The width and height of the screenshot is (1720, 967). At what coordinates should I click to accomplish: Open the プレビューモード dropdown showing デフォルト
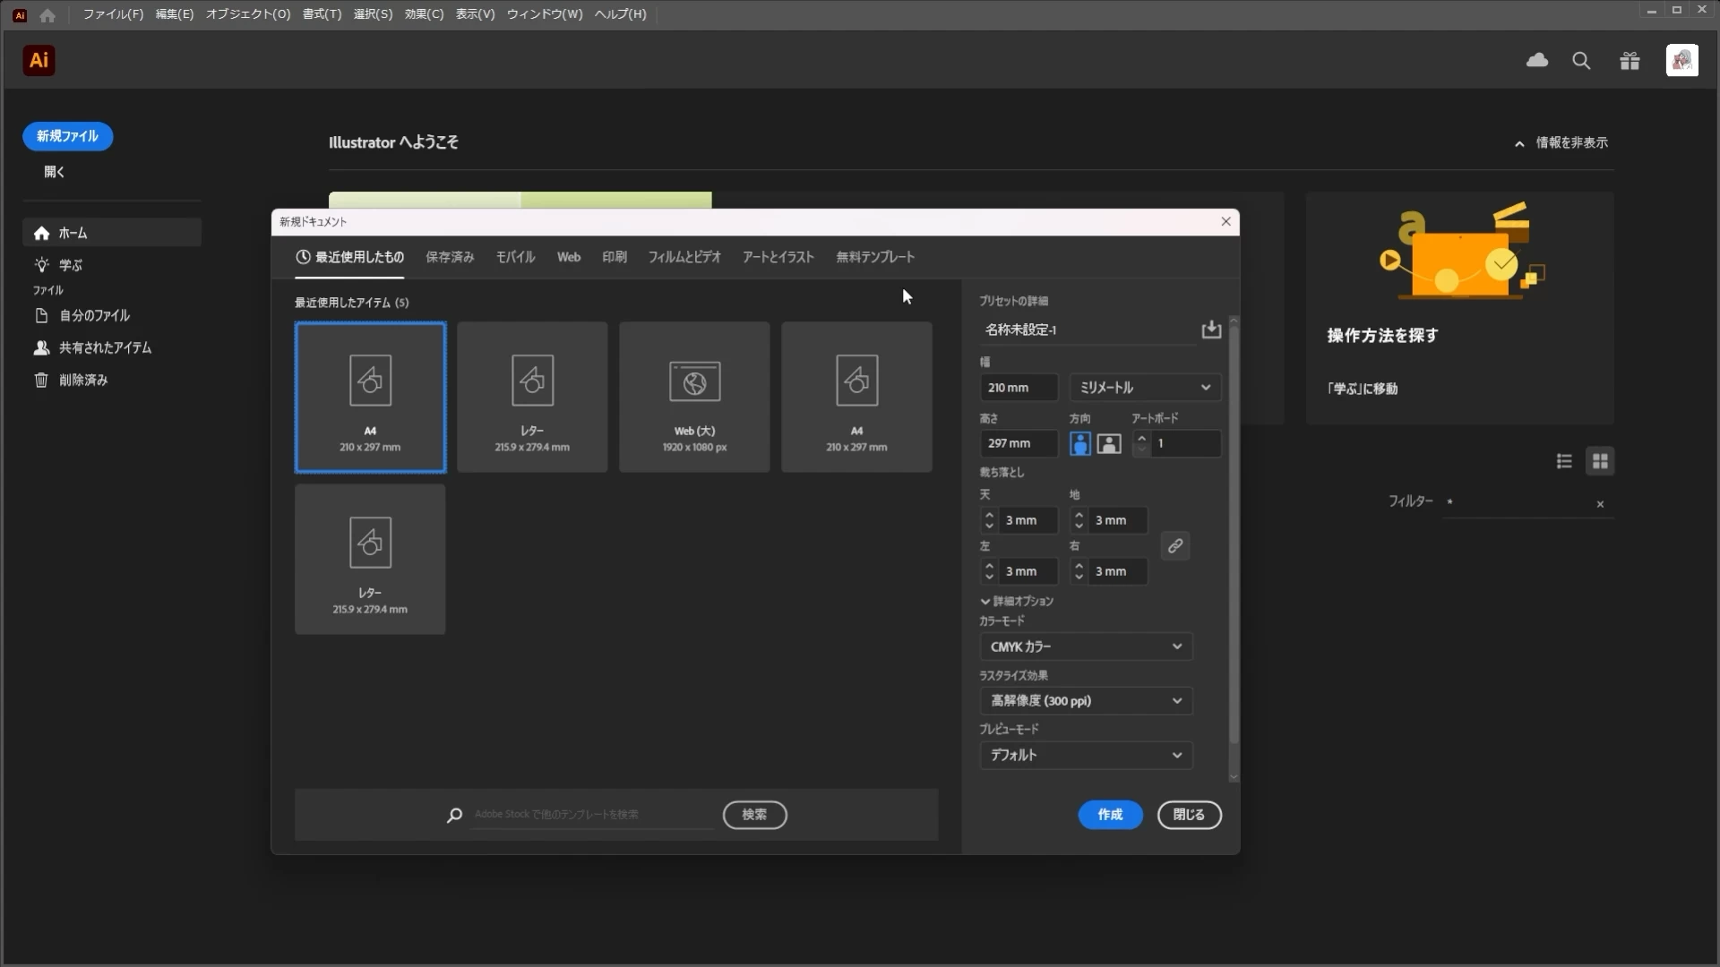tap(1086, 756)
